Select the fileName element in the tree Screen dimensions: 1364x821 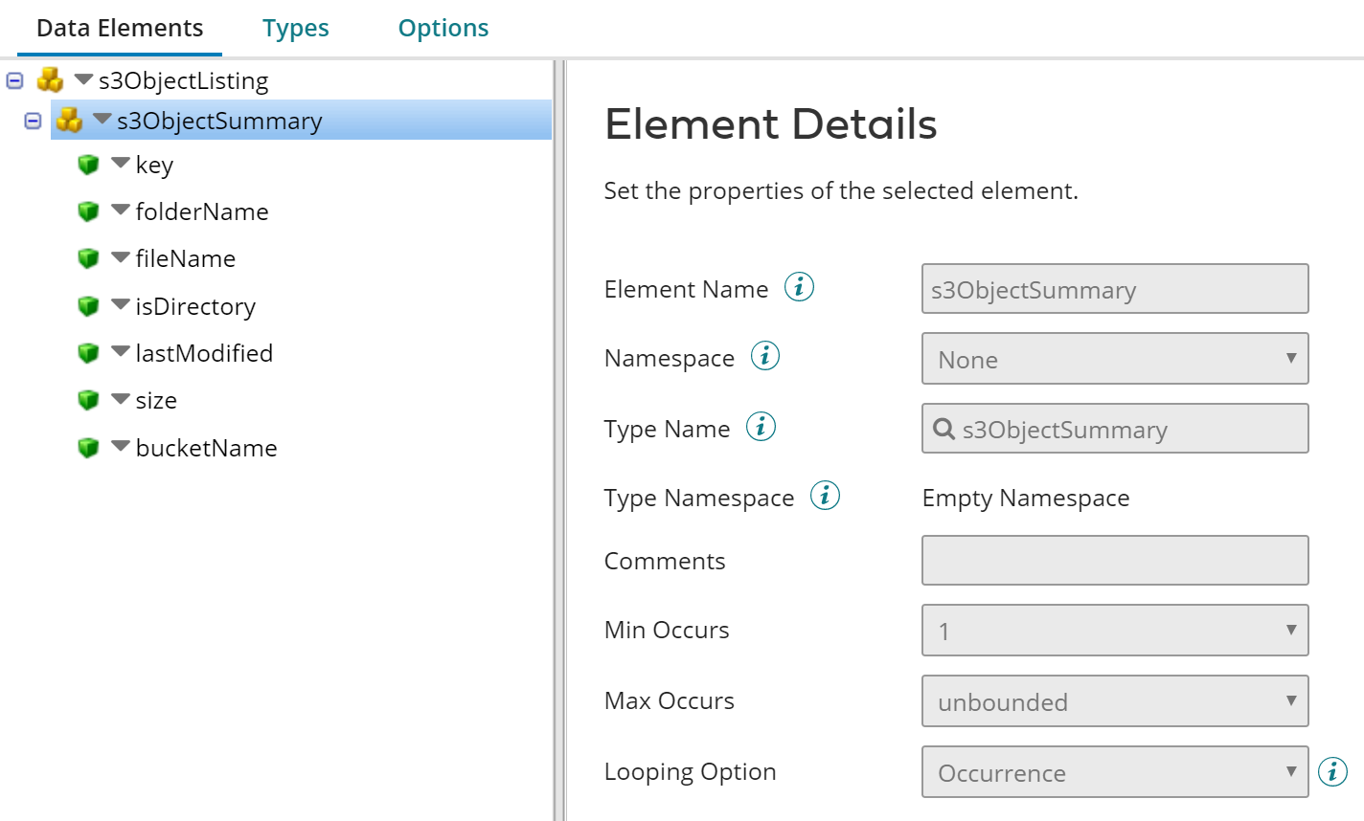[x=187, y=257]
